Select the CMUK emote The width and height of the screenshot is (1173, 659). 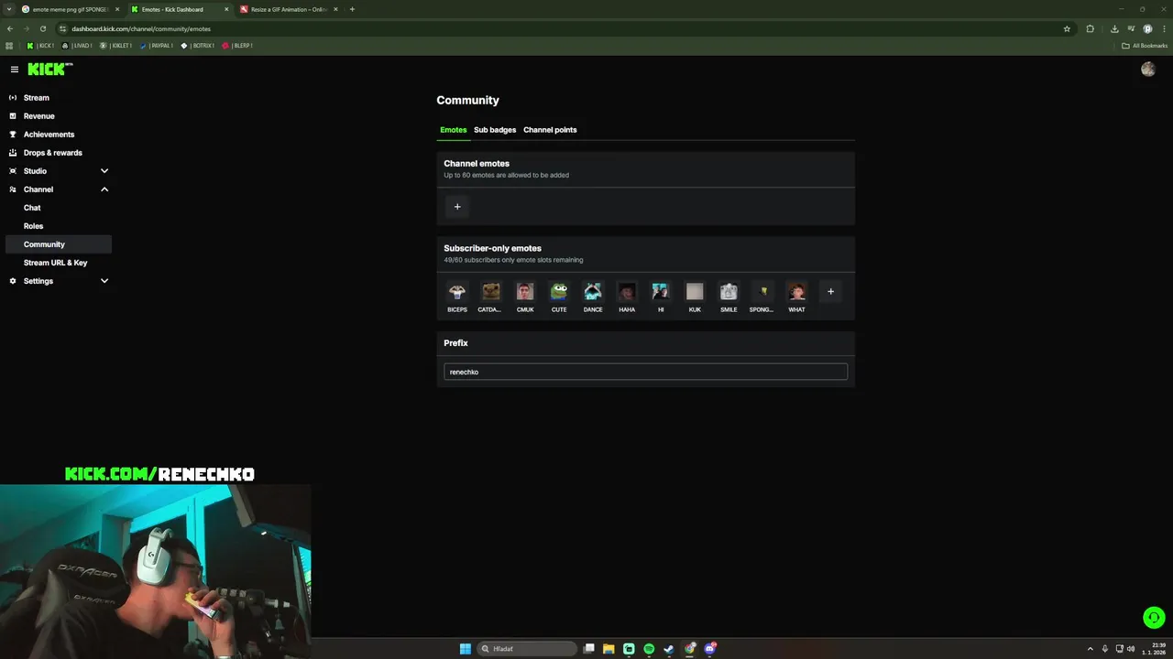point(525,292)
